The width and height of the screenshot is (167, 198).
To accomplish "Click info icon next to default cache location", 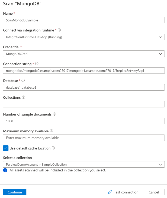I will click(53, 148).
